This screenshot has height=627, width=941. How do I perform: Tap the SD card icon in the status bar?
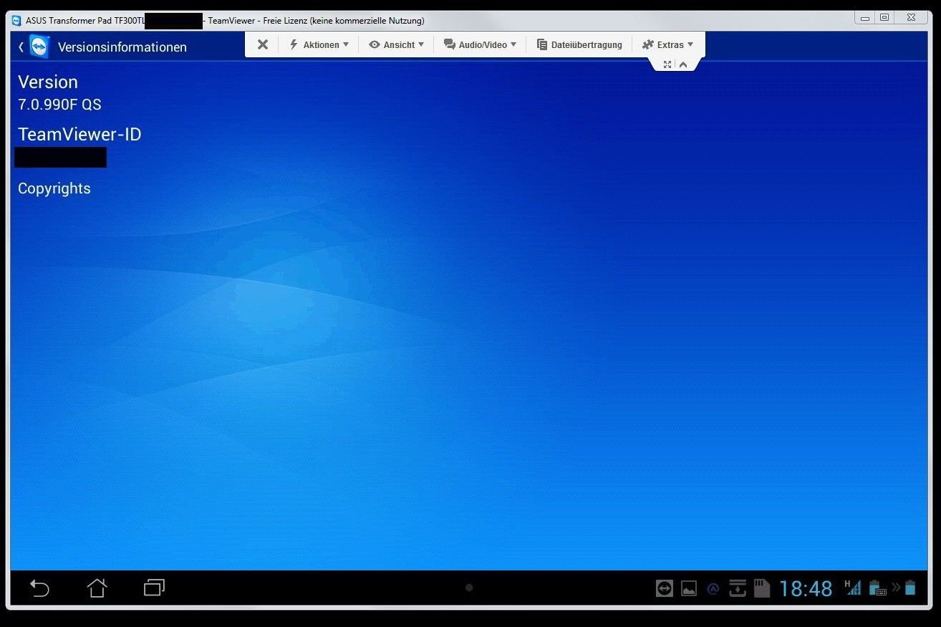click(761, 588)
